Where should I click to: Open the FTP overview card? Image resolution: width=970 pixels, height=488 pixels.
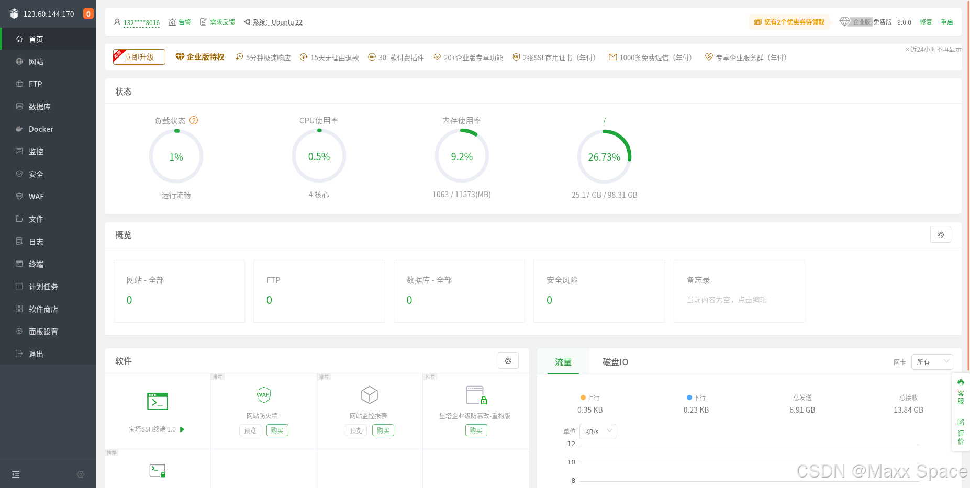point(319,291)
